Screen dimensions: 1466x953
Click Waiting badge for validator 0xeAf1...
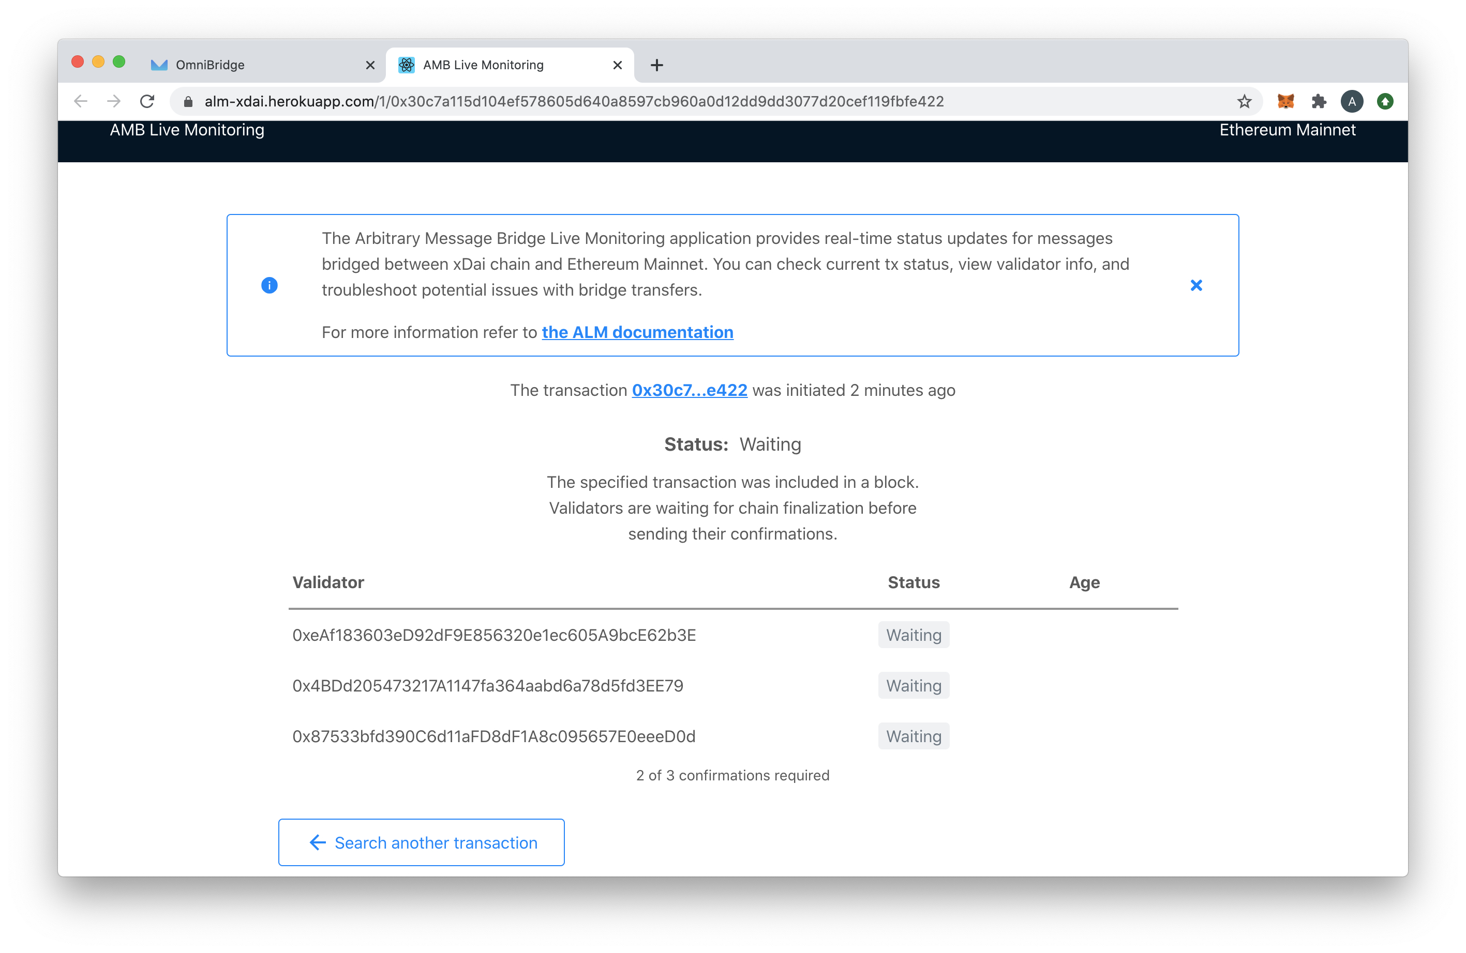click(x=914, y=635)
